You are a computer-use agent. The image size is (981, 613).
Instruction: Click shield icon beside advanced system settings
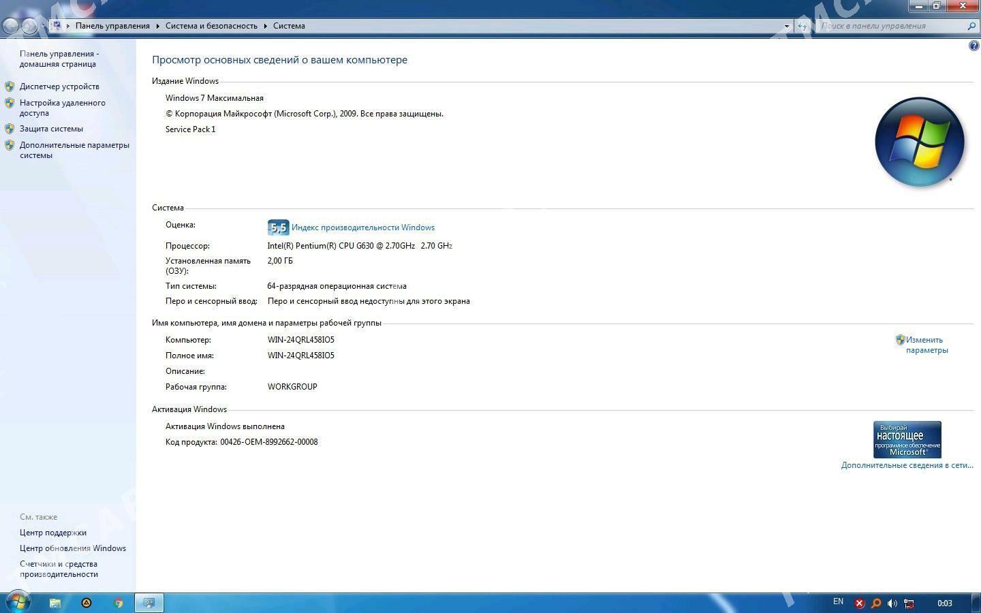coord(10,145)
